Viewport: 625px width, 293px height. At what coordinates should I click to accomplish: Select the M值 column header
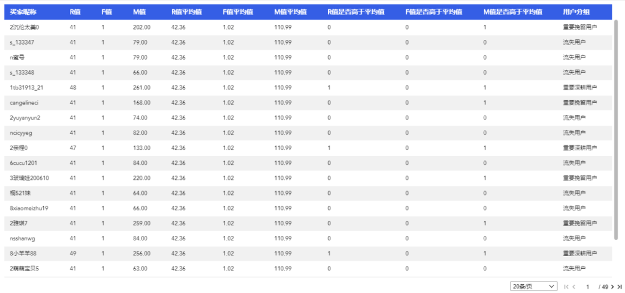tap(139, 12)
